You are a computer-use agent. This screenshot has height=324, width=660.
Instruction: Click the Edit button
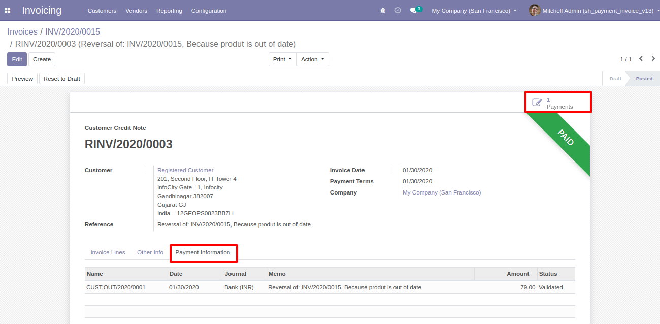(x=17, y=59)
